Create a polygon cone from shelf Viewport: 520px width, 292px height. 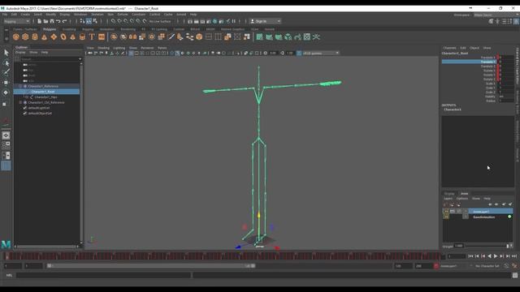click(44, 37)
